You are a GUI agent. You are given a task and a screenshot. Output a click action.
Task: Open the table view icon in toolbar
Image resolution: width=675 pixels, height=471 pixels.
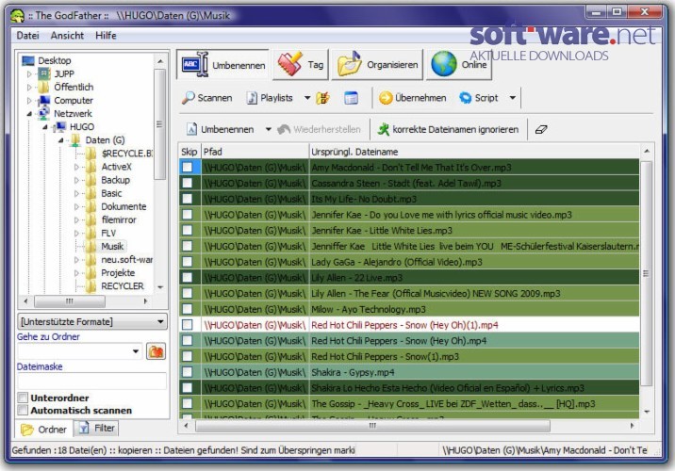(x=352, y=98)
